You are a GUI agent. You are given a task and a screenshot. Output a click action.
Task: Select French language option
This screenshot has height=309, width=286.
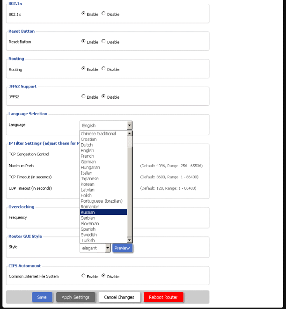coord(103,156)
